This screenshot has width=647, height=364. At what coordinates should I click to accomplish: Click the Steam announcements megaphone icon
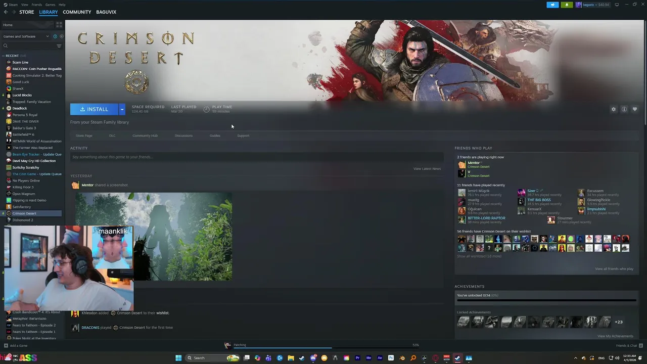pyautogui.click(x=552, y=5)
